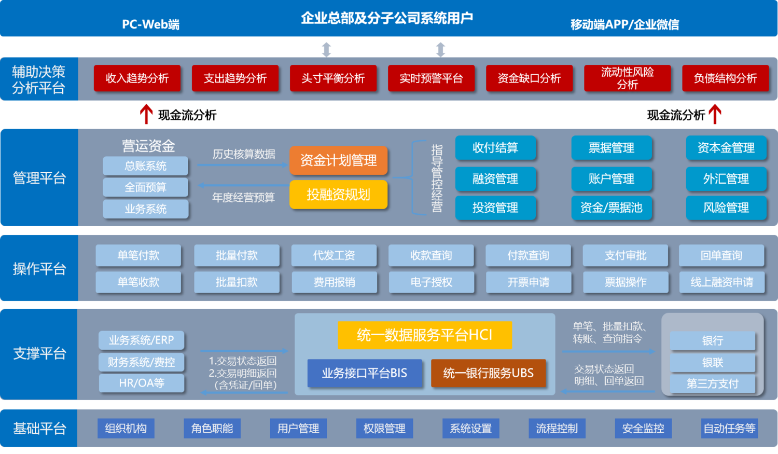Viewport: 778px width, 454px height.
Task: Select the 系统设置 box
Action: click(470, 429)
